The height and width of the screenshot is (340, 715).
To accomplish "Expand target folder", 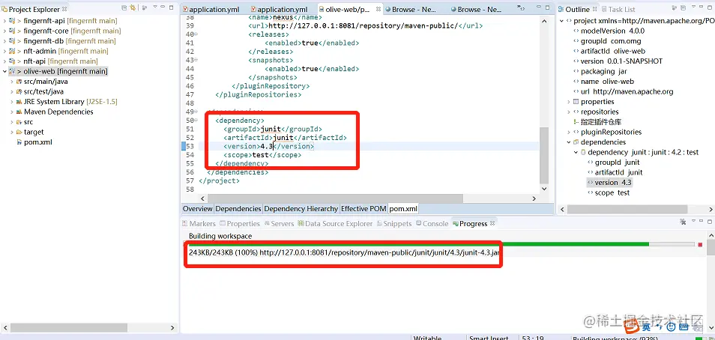I will pyautogui.click(x=12, y=132).
